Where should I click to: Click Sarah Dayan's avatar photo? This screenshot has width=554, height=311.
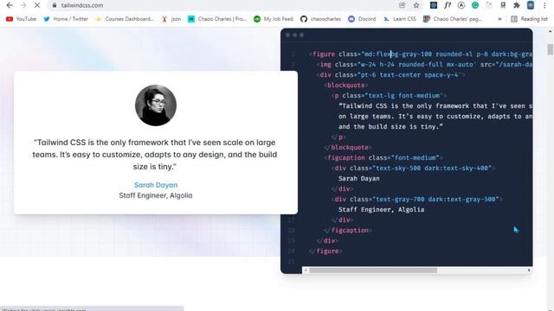click(x=156, y=105)
